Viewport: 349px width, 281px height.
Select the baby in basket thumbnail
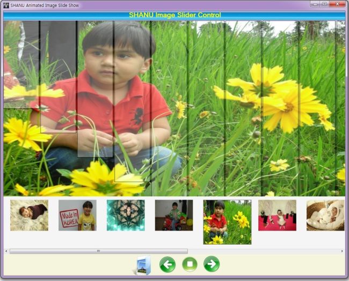pos(325,215)
